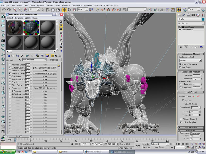Open Navigation menu in Material Editor
This screenshot has height=154, width=206.
coord(19,18)
